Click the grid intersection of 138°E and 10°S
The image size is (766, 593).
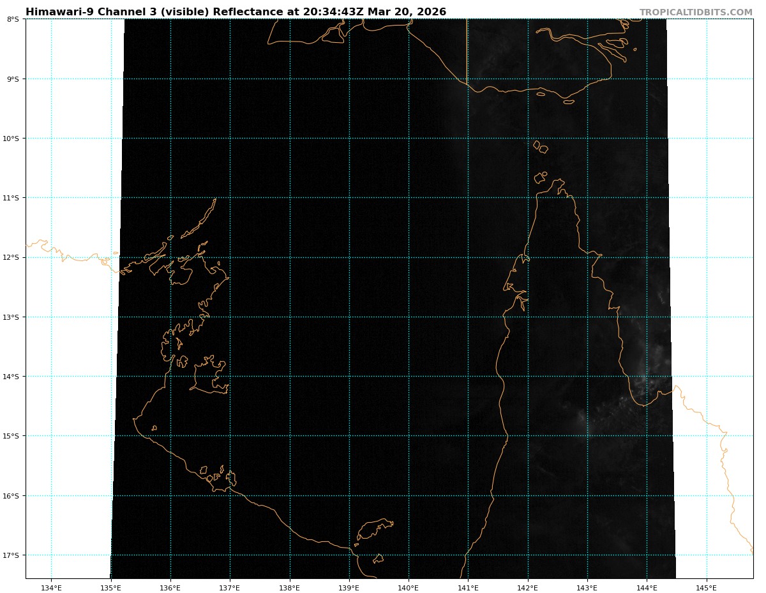pyautogui.click(x=290, y=139)
